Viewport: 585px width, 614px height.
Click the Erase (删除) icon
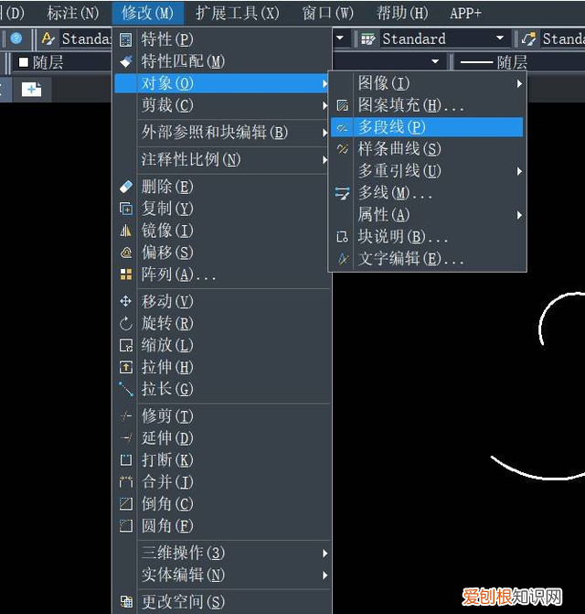[126, 187]
